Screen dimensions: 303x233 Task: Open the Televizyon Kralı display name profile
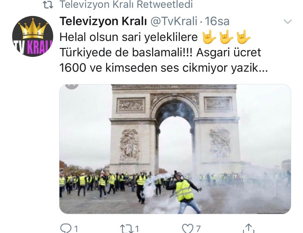[103, 21]
